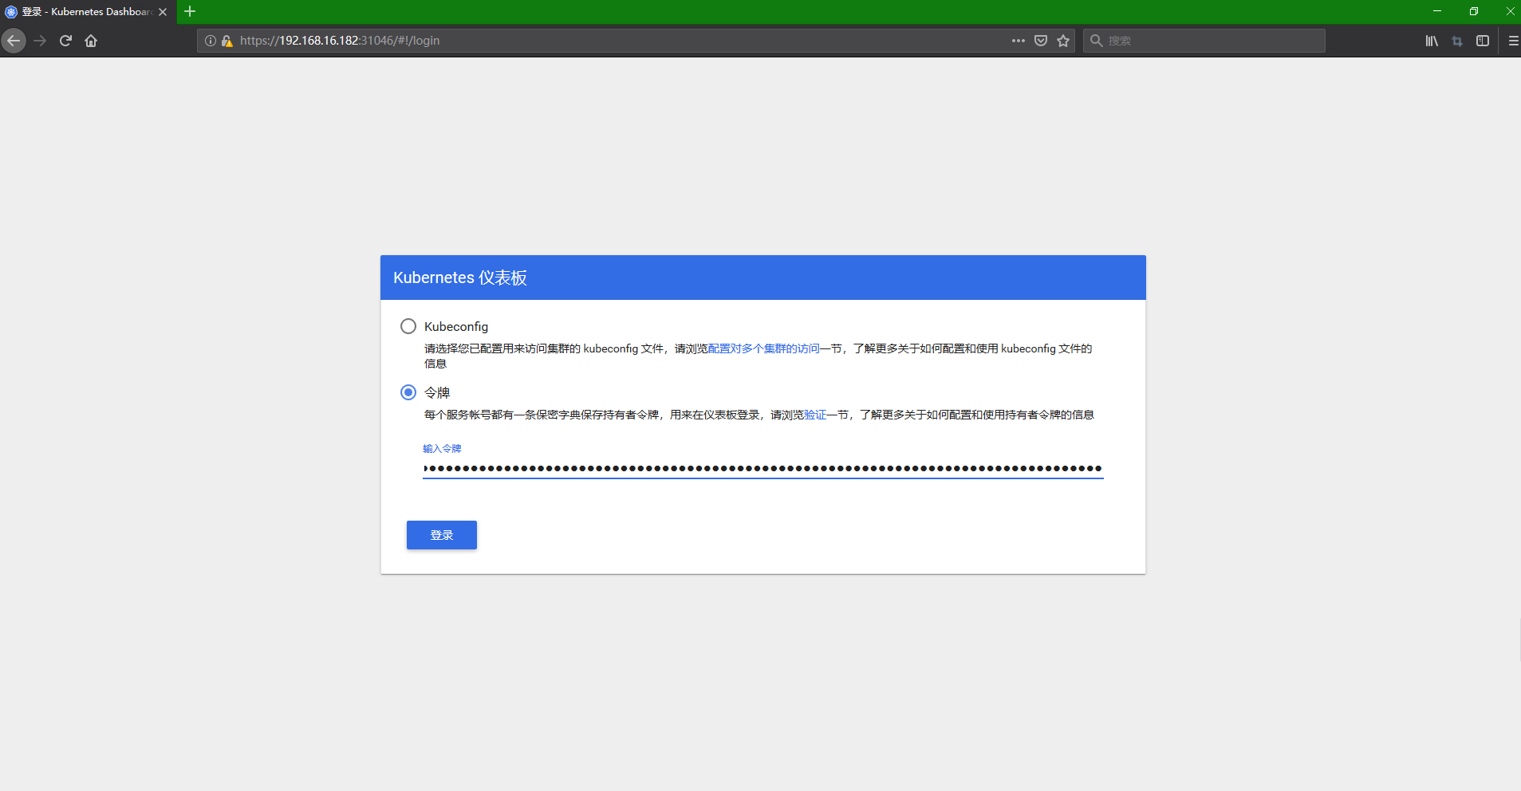Screen dimensions: 1521x791
Task: Open a new browser tab
Action: pyautogui.click(x=190, y=11)
